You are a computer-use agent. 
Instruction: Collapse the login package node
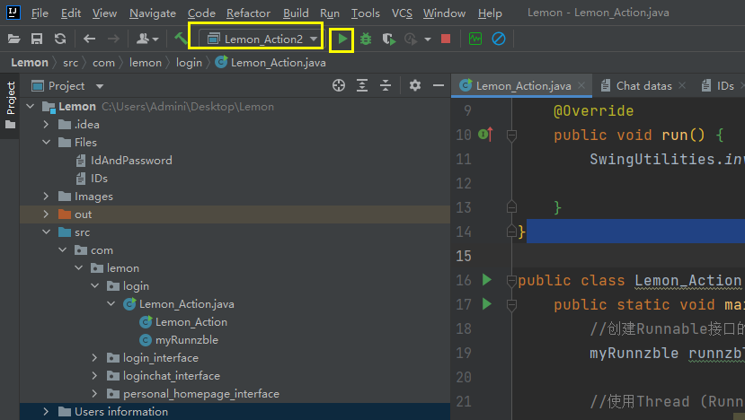pyautogui.click(x=95, y=285)
